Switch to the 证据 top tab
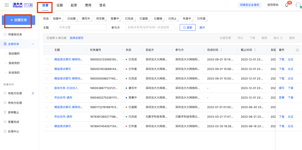The width and height of the screenshot is (302, 150). pos(60,5)
